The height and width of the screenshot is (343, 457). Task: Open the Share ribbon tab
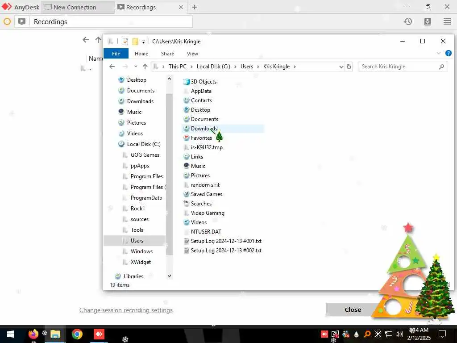tap(168, 54)
